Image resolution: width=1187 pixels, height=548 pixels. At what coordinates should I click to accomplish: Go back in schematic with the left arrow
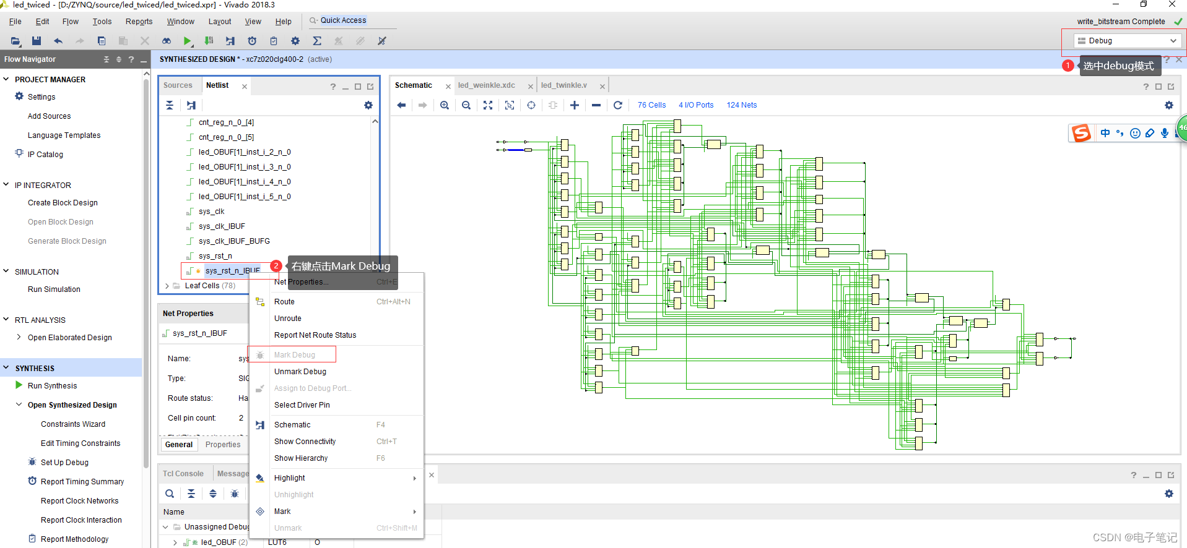tap(401, 105)
